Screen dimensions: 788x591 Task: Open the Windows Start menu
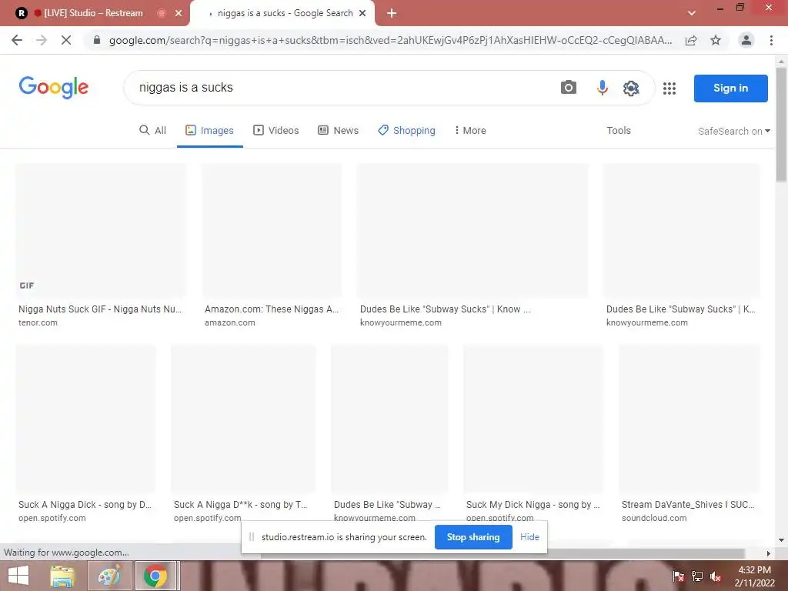(x=18, y=576)
